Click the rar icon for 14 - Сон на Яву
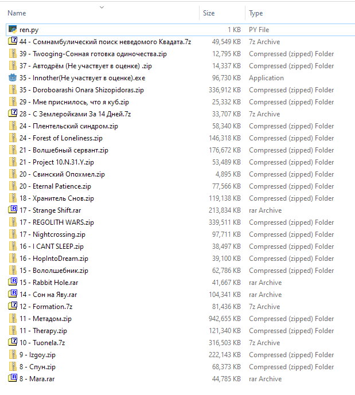This screenshot has width=355, height=395. point(13,295)
